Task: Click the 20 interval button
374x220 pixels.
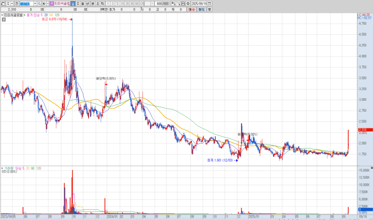Action: pyautogui.click(x=127, y=4)
